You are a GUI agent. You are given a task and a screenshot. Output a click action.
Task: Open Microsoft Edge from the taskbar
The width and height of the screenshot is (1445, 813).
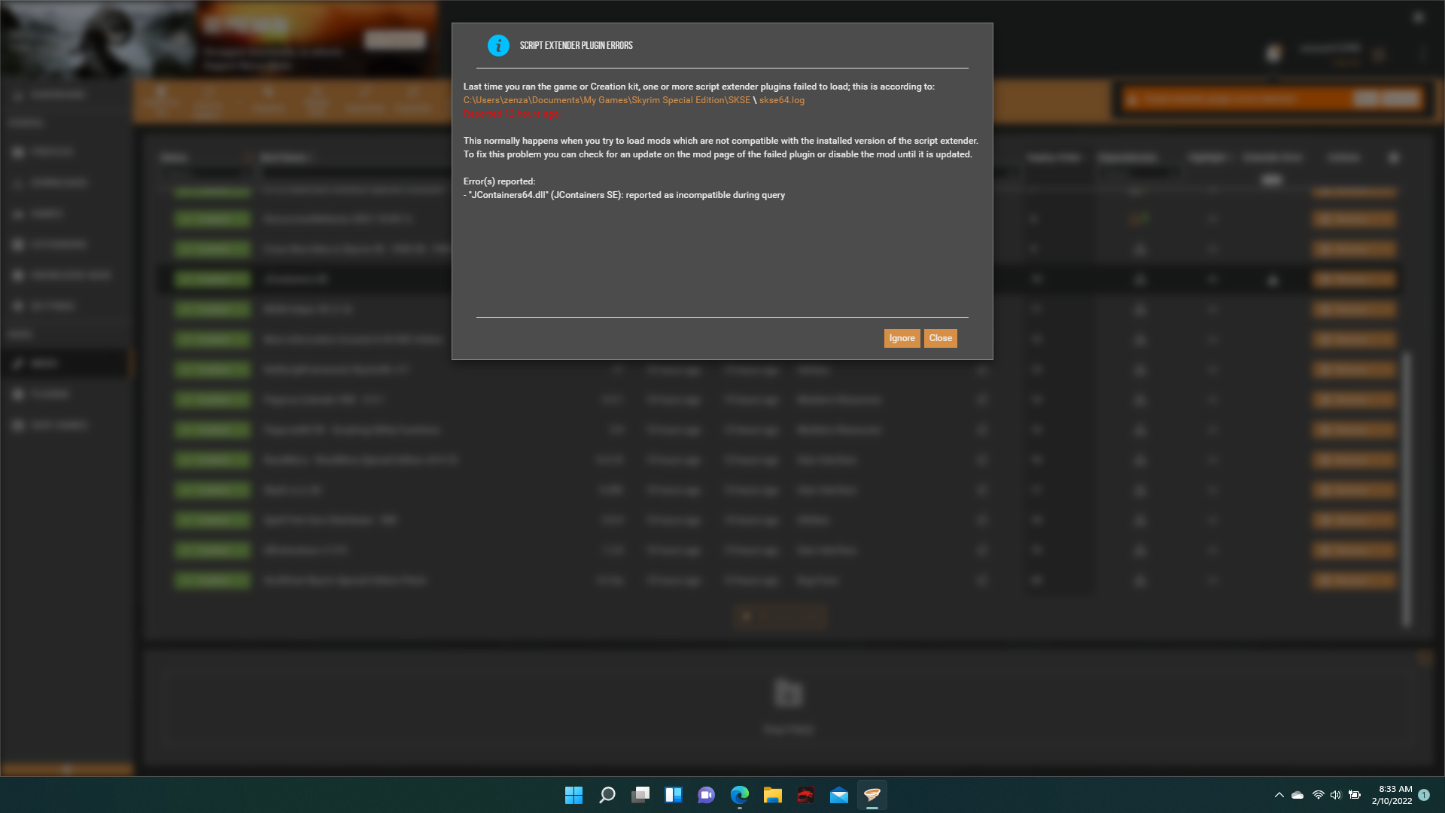coord(740,795)
